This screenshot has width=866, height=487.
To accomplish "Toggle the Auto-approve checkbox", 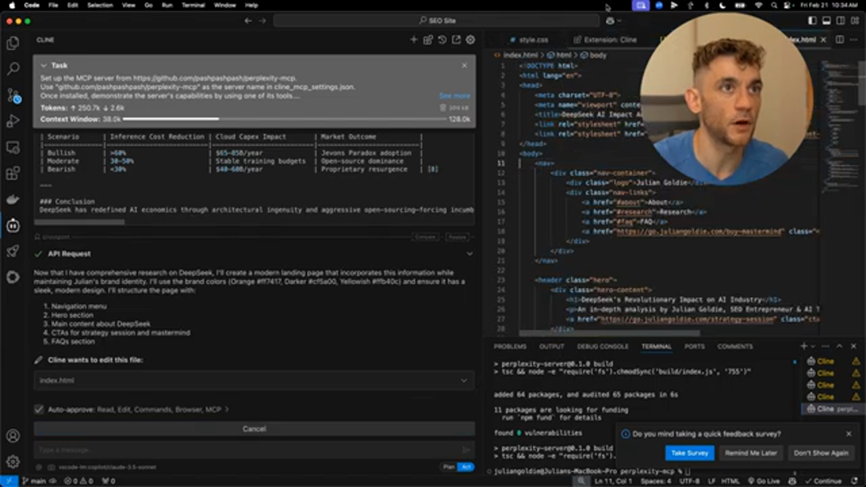I will click(x=39, y=409).
